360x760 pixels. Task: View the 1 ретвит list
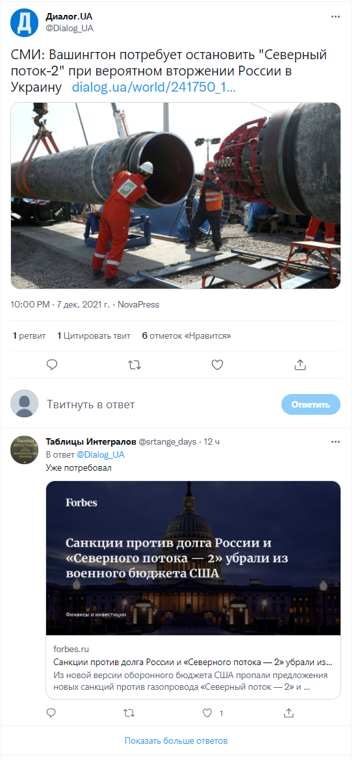tap(29, 335)
